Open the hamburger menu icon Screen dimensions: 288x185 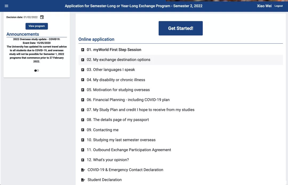point(6,6)
